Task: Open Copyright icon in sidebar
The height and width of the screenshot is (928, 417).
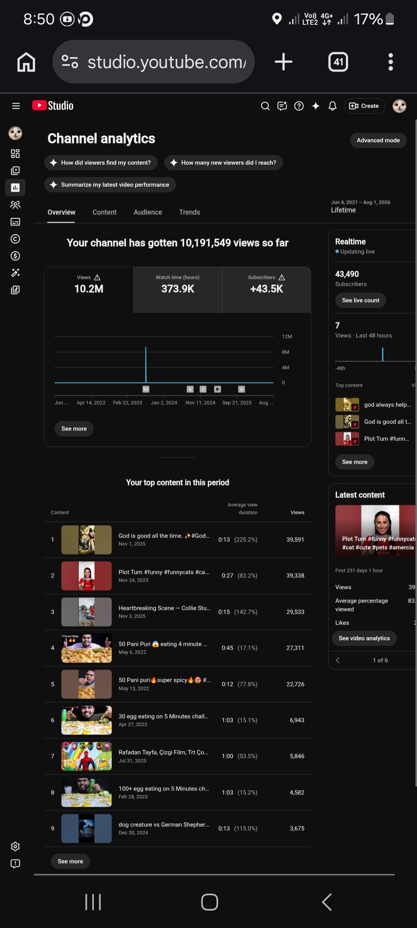Action: pyautogui.click(x=15, y=239)
